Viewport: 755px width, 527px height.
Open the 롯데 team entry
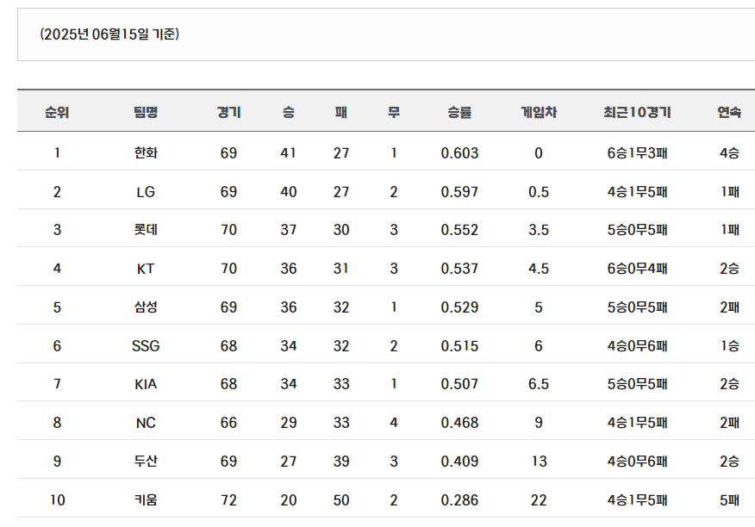coord(146,230)
